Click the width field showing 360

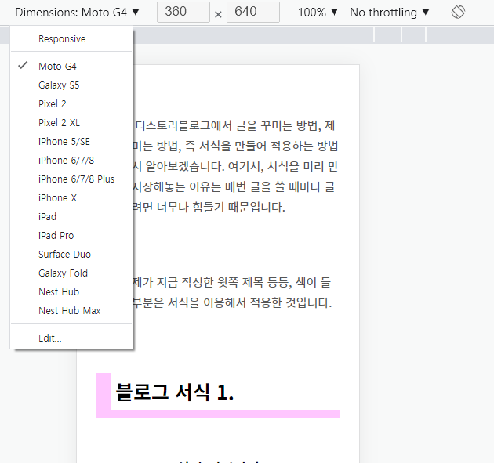[183, 12]
